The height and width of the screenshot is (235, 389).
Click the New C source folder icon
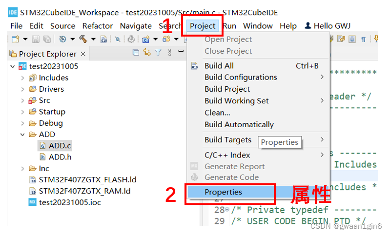(x=166, y=39)
